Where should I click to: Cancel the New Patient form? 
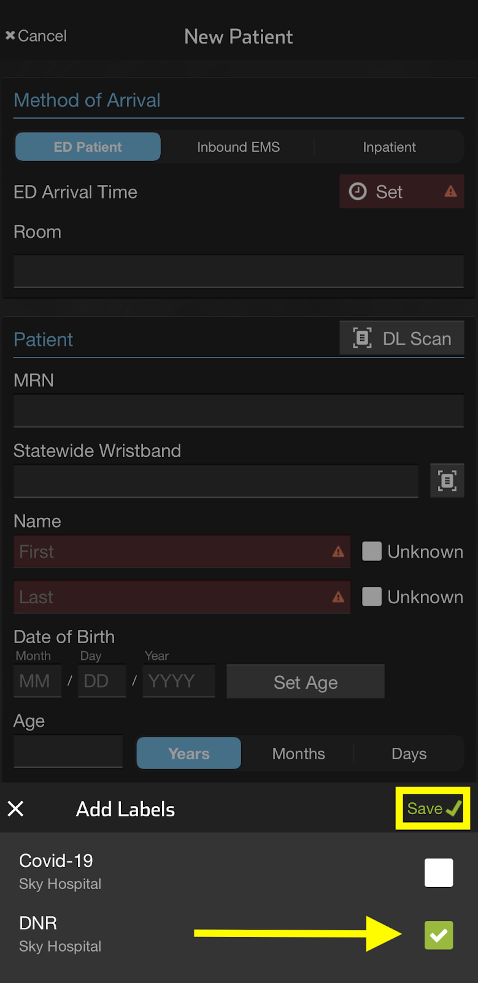(x=36, y=36)
